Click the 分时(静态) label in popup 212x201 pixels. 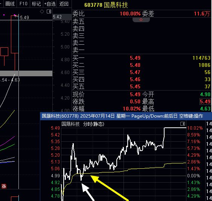pyautogui.click(x=93, y=124)
